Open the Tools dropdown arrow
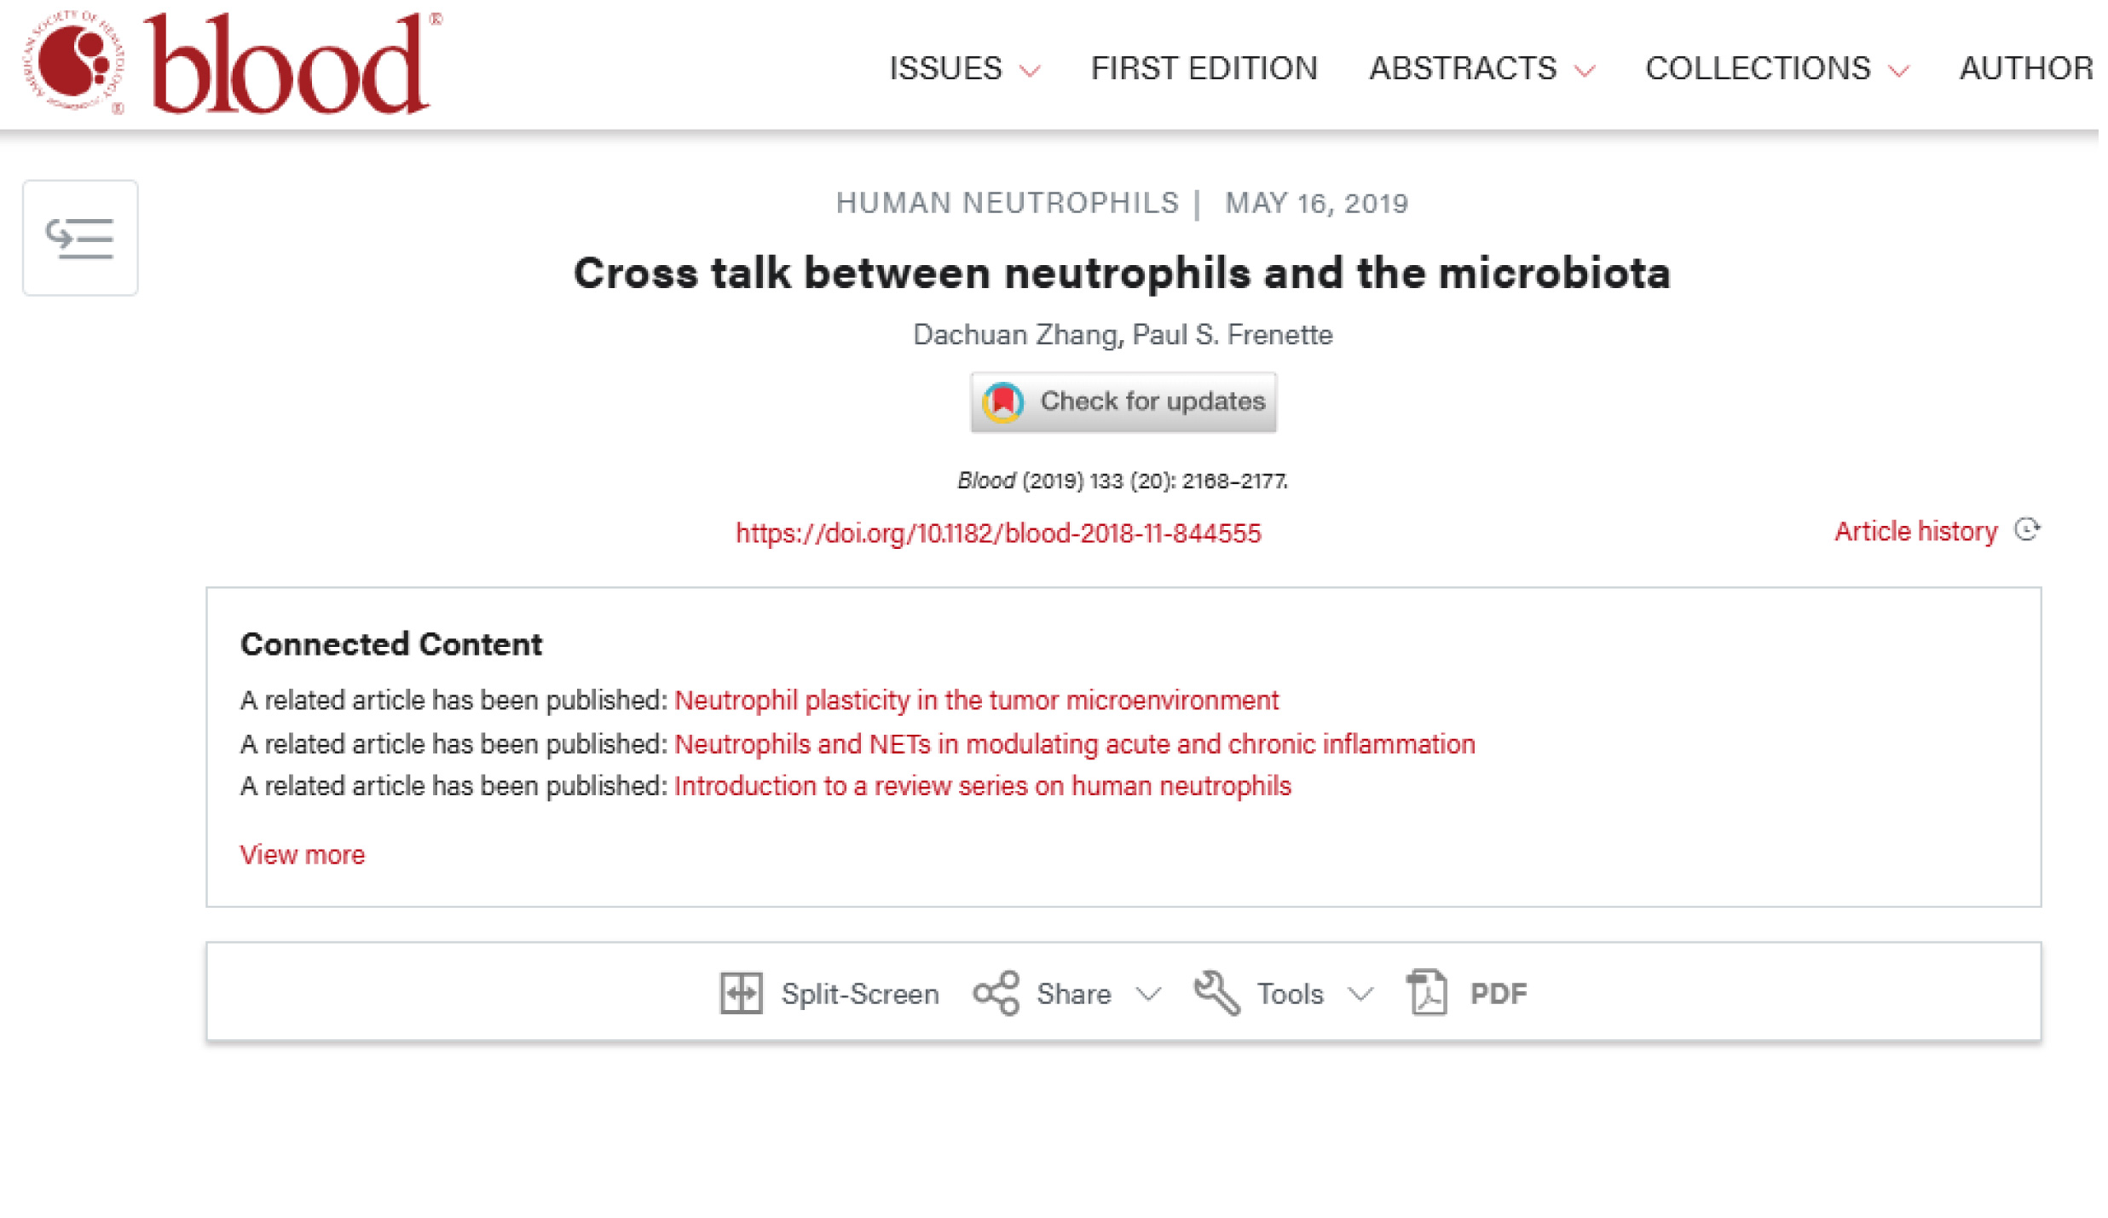 point(1360,994)
